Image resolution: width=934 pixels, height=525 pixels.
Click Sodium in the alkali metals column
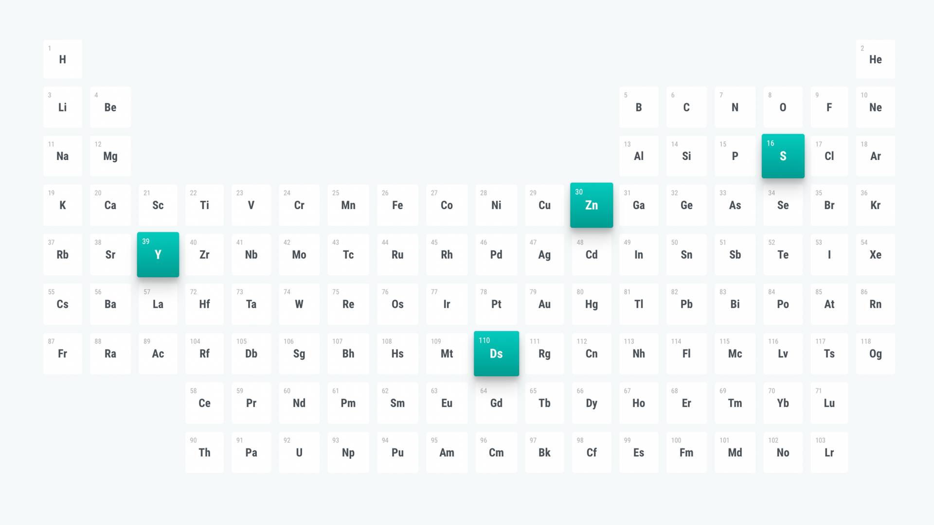coord(62,156)
